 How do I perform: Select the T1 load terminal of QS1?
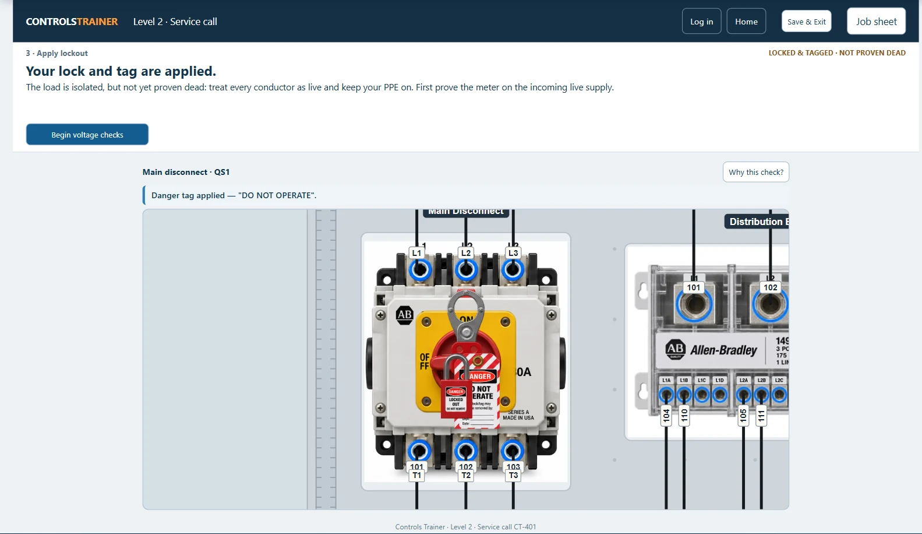tap(419, 451)
